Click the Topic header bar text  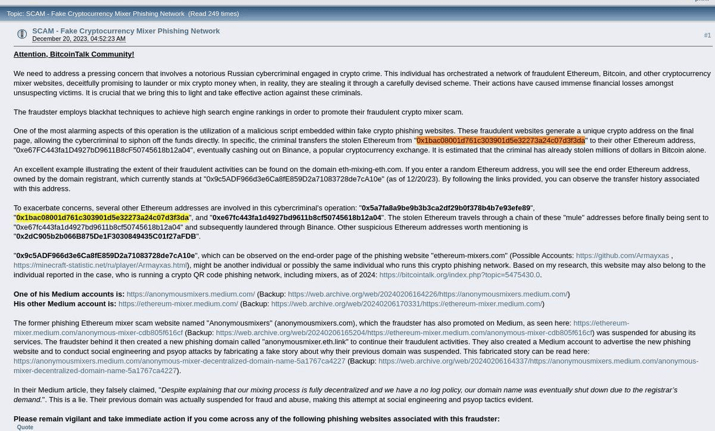click(x=123, y=13)
